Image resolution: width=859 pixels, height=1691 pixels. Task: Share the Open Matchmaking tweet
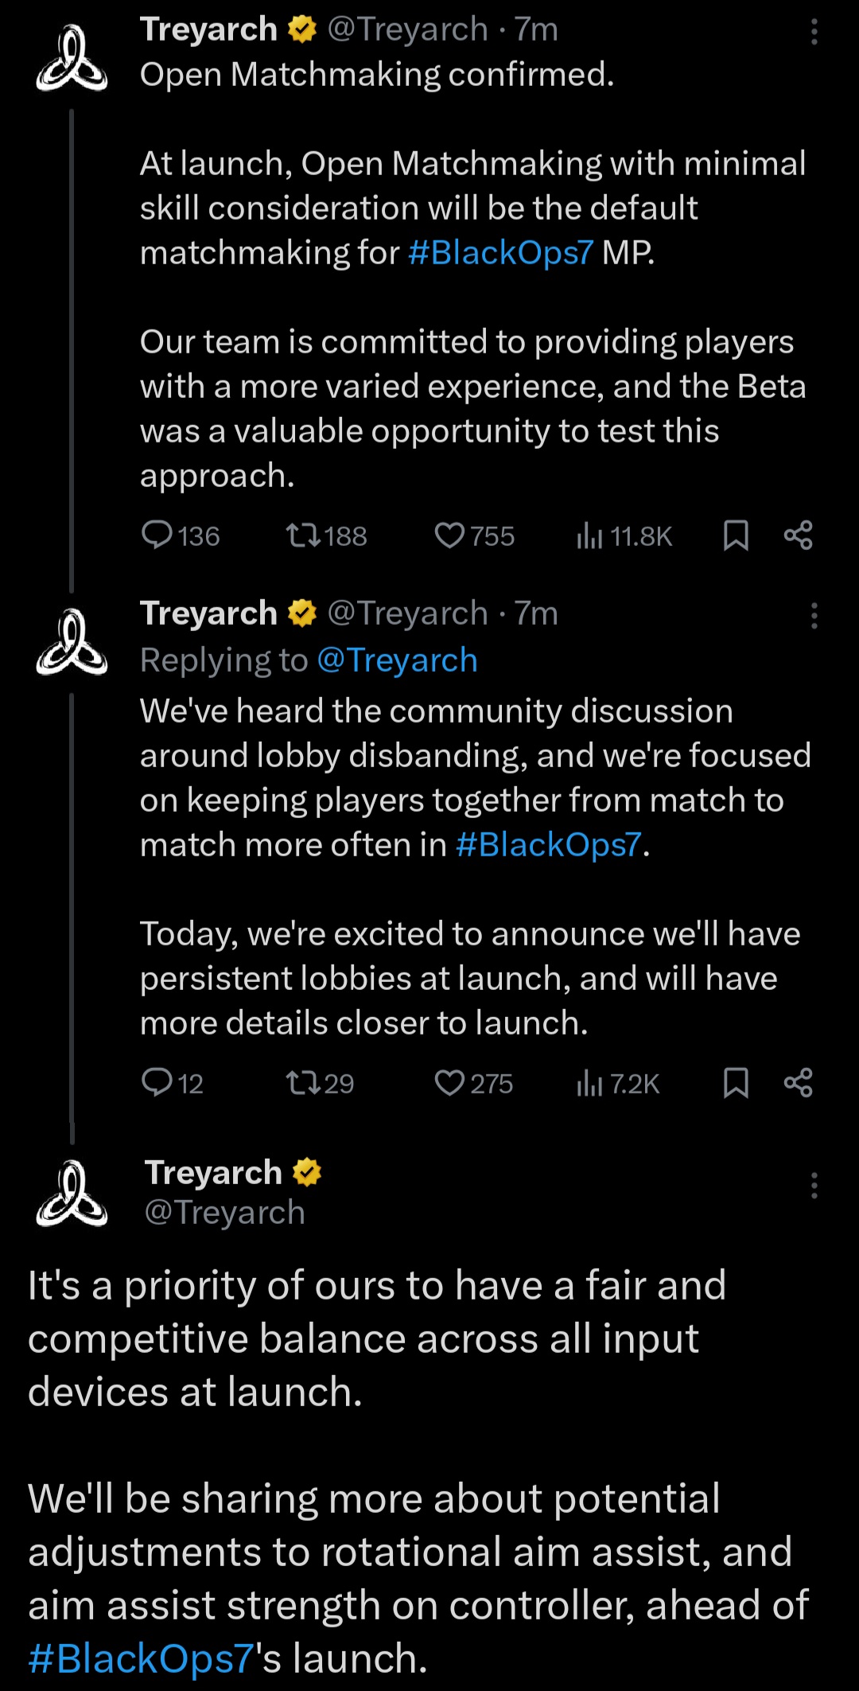click(798, 536)
